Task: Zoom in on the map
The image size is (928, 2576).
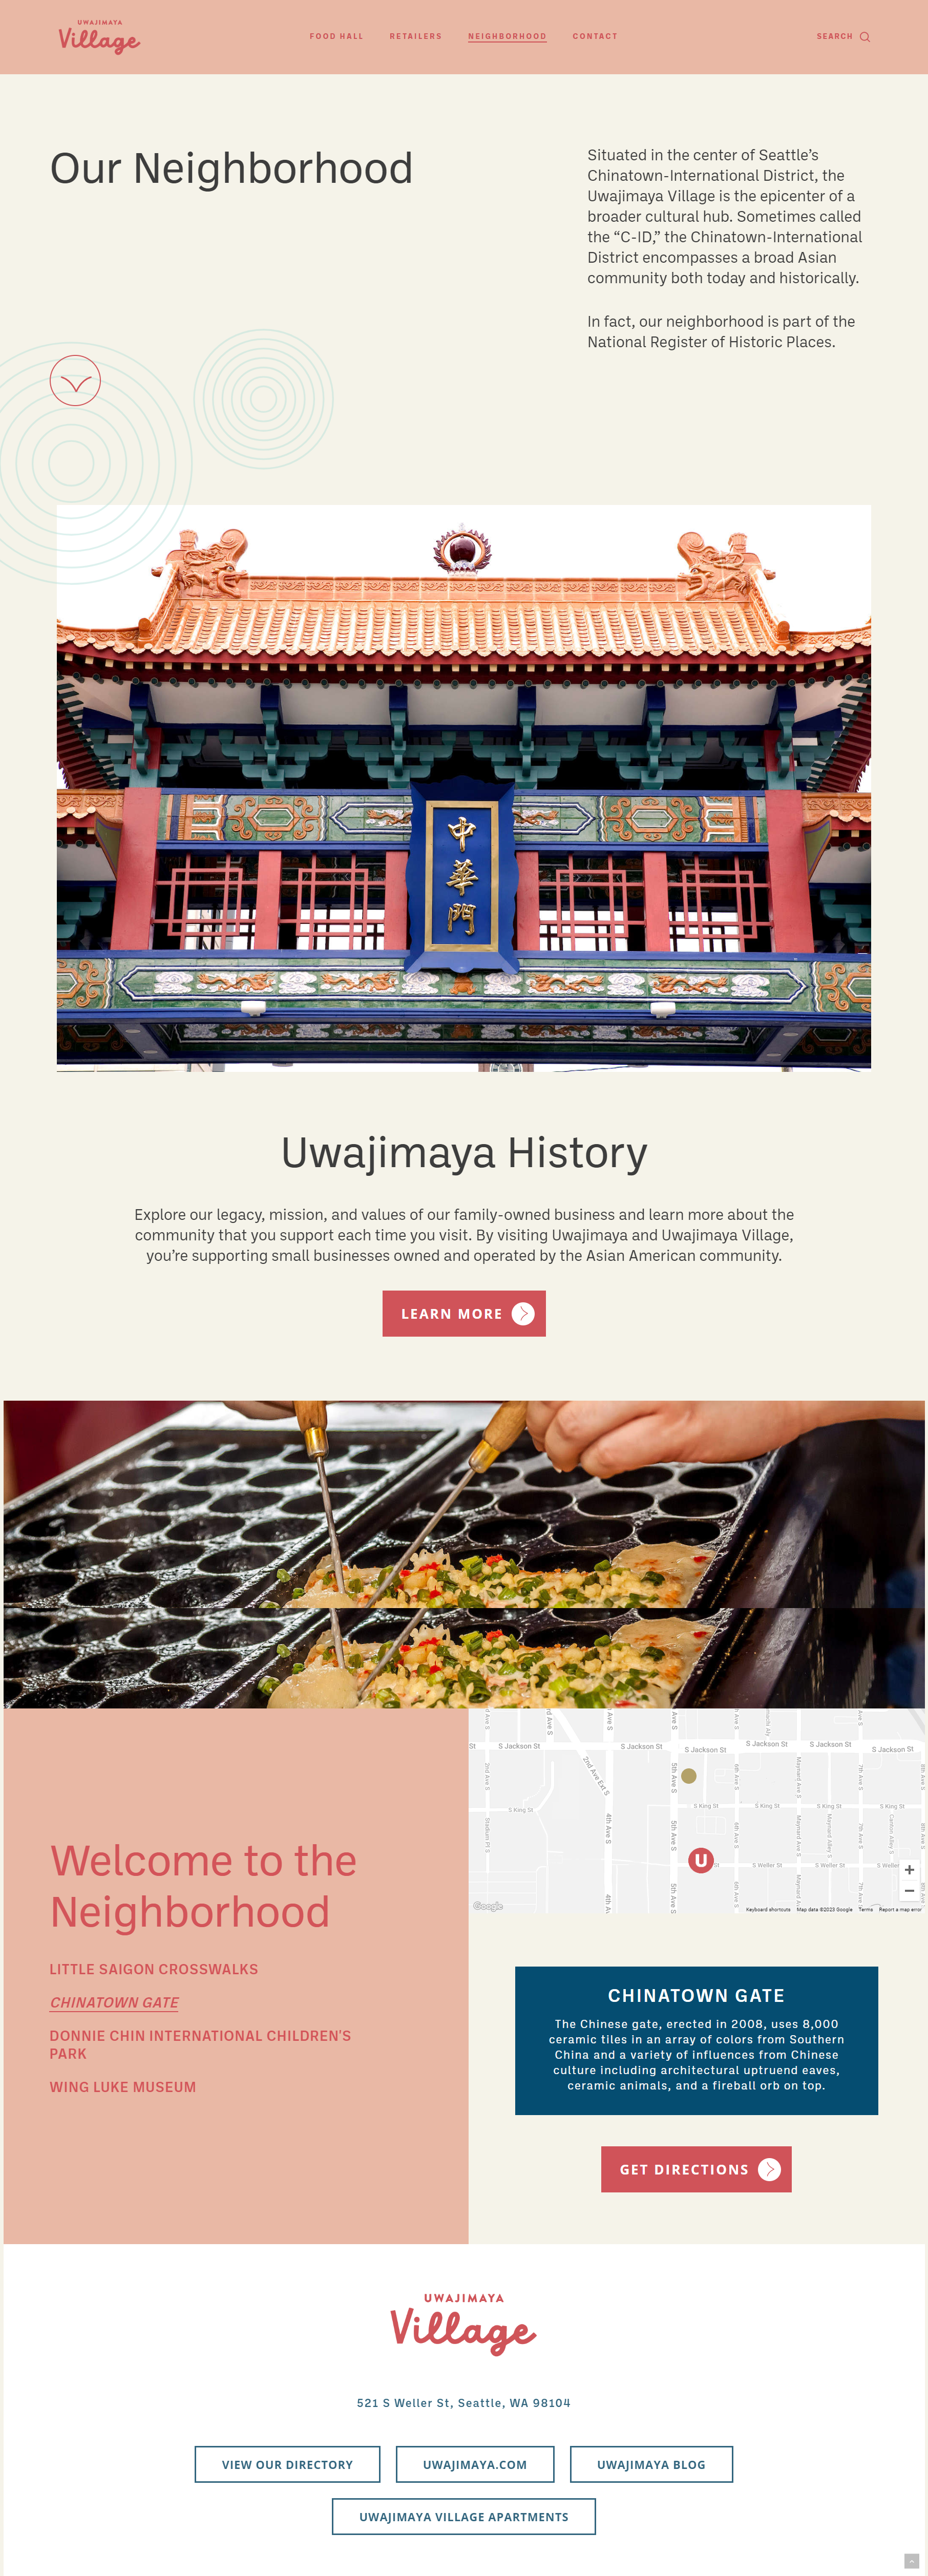Action: pyautogui.click(x=909, y=1869)
